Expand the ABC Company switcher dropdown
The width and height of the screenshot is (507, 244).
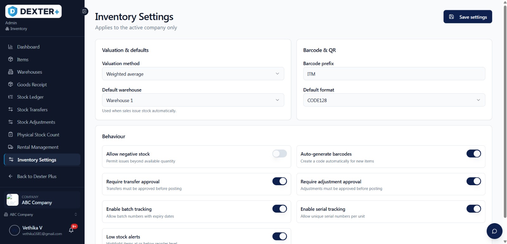(41, 214)
